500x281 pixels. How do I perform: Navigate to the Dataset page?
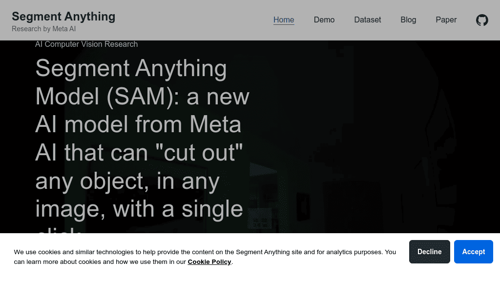tap(368, 20)
